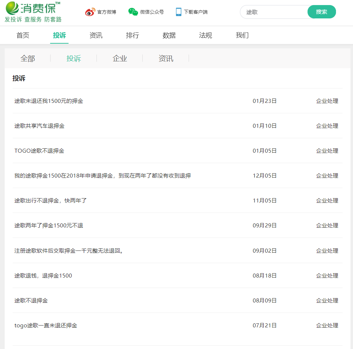The image size is (353, 349).
Task: Click 企业处理 status in the 01月23日 row
Action: pyautogui.click(x=327, y=101)
